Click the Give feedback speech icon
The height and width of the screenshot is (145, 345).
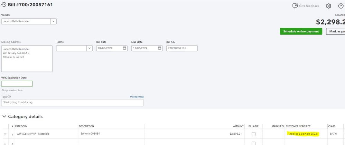coord(295,6)
